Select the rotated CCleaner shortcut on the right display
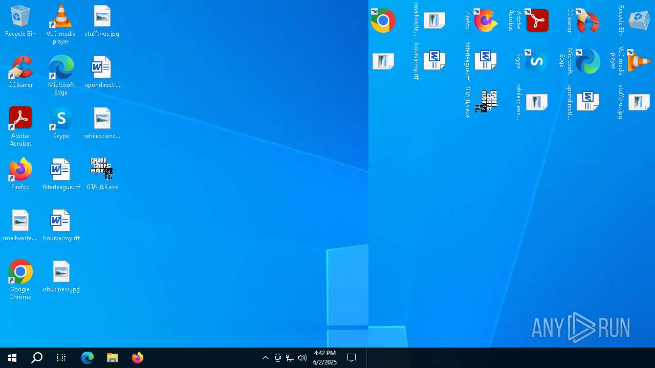Image resolution: width=655 pixels, height=368 pixels. [x=583, y=20]
